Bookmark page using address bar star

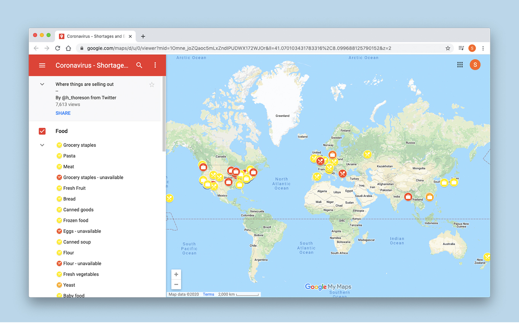point(448,48)
